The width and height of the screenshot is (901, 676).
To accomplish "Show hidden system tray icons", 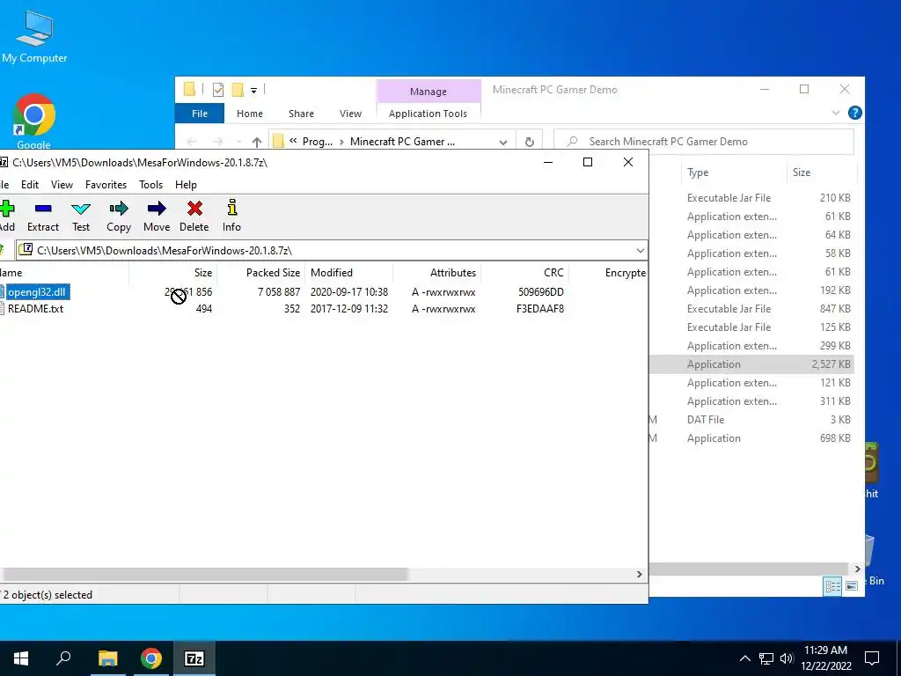I will 744,658.
